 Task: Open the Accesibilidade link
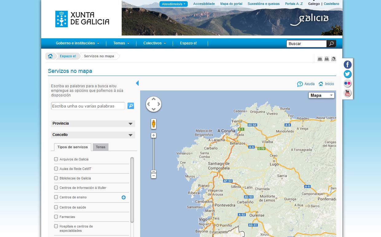204,4
